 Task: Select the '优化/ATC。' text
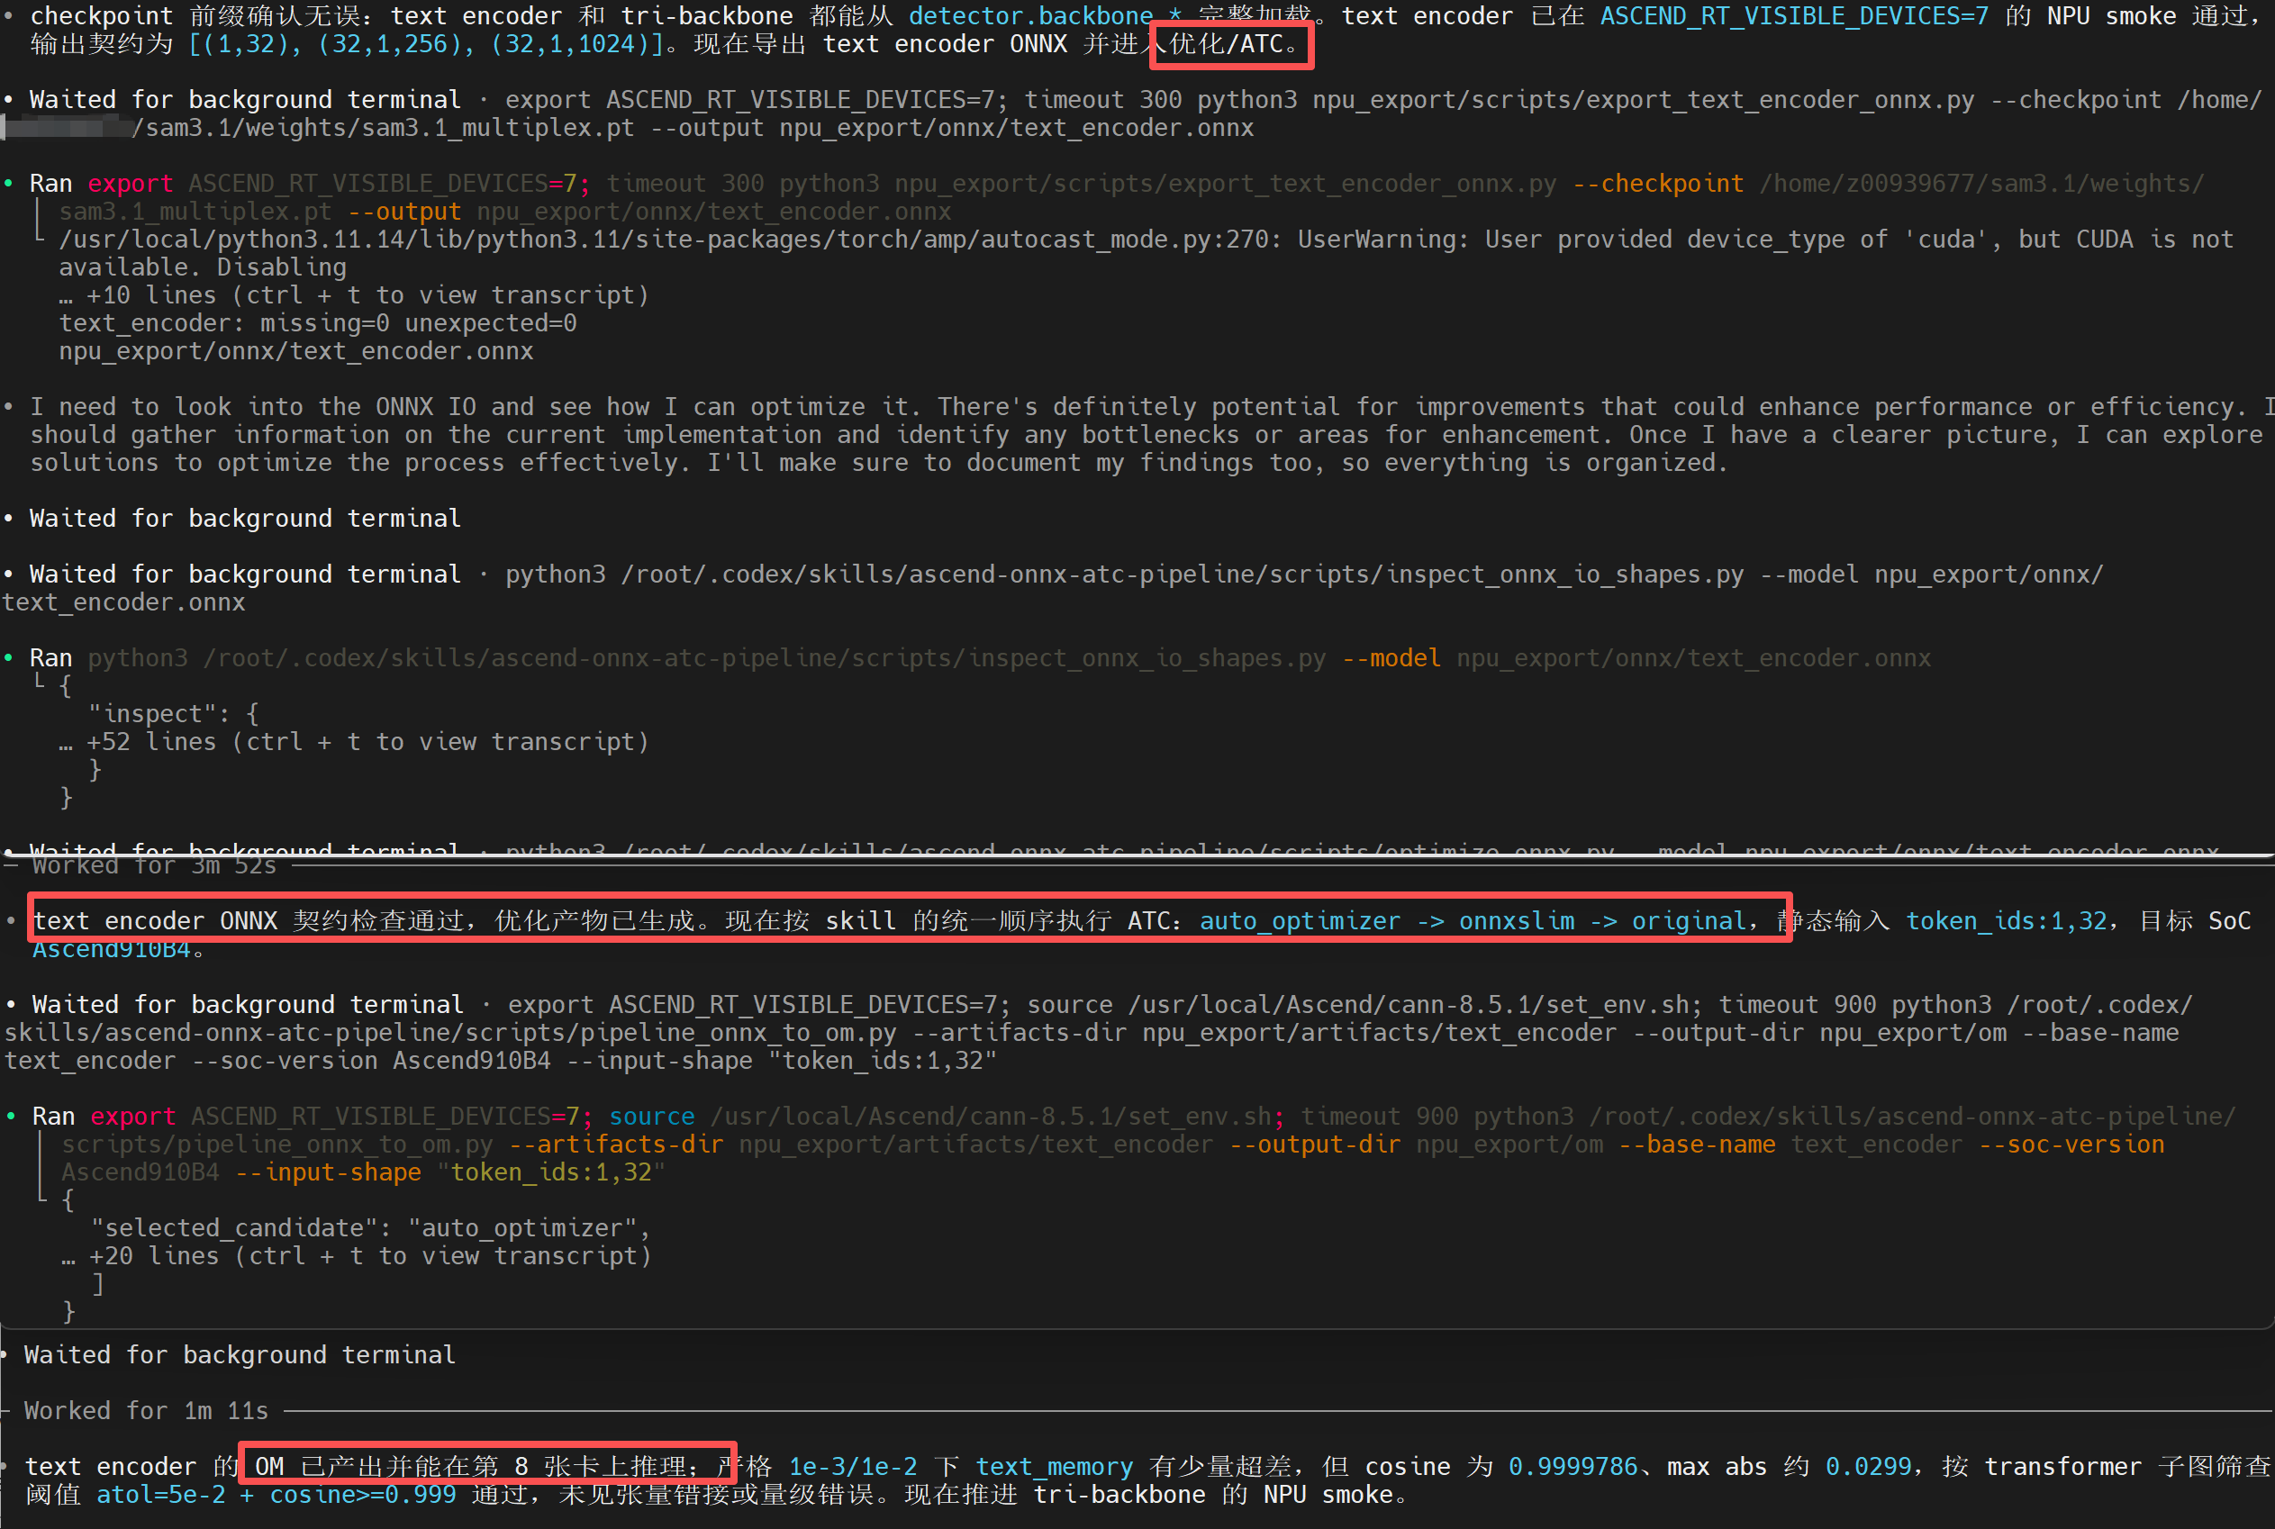(x=1234, y=44)
